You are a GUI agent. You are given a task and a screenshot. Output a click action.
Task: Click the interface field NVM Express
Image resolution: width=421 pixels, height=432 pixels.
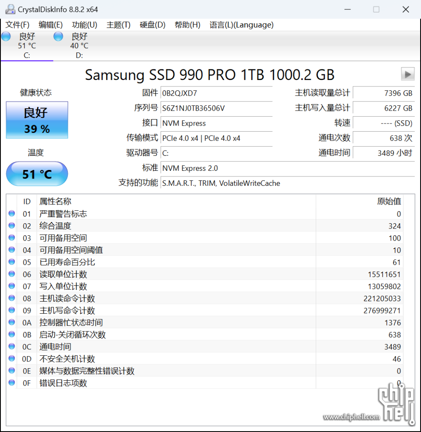[217, 123]
